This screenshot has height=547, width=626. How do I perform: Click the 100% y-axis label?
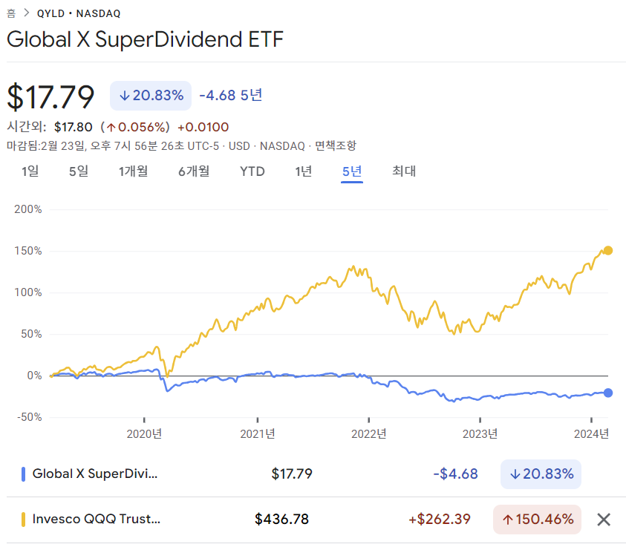[28, 292]
